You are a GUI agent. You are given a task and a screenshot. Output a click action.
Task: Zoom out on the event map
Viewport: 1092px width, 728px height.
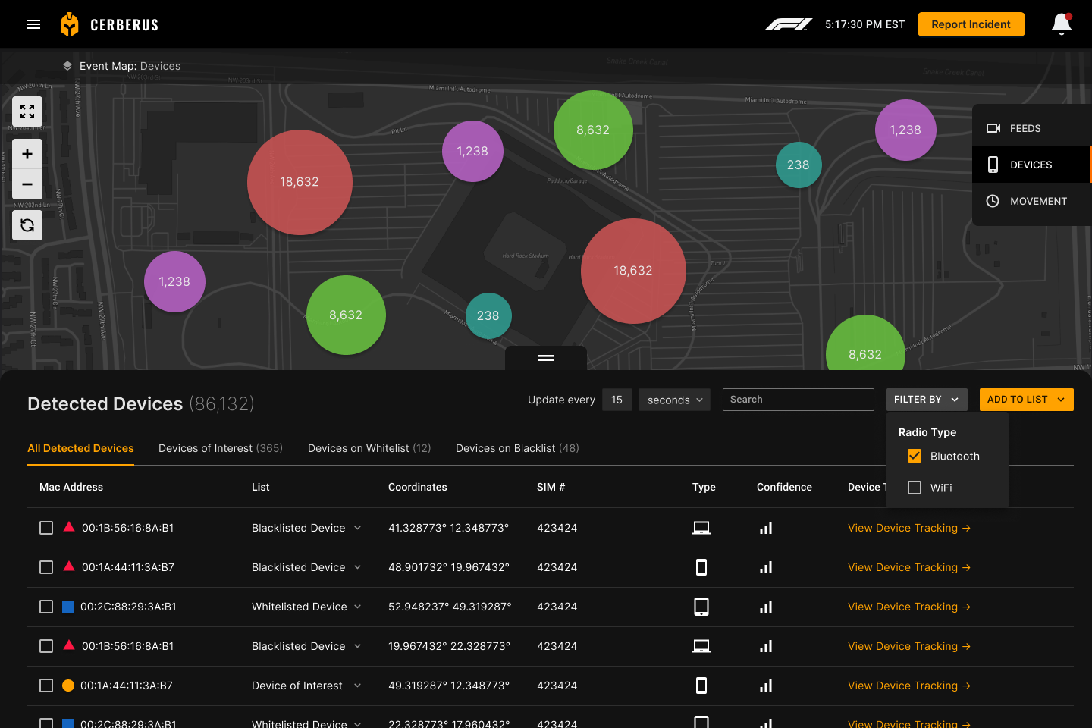coord(27,184)
